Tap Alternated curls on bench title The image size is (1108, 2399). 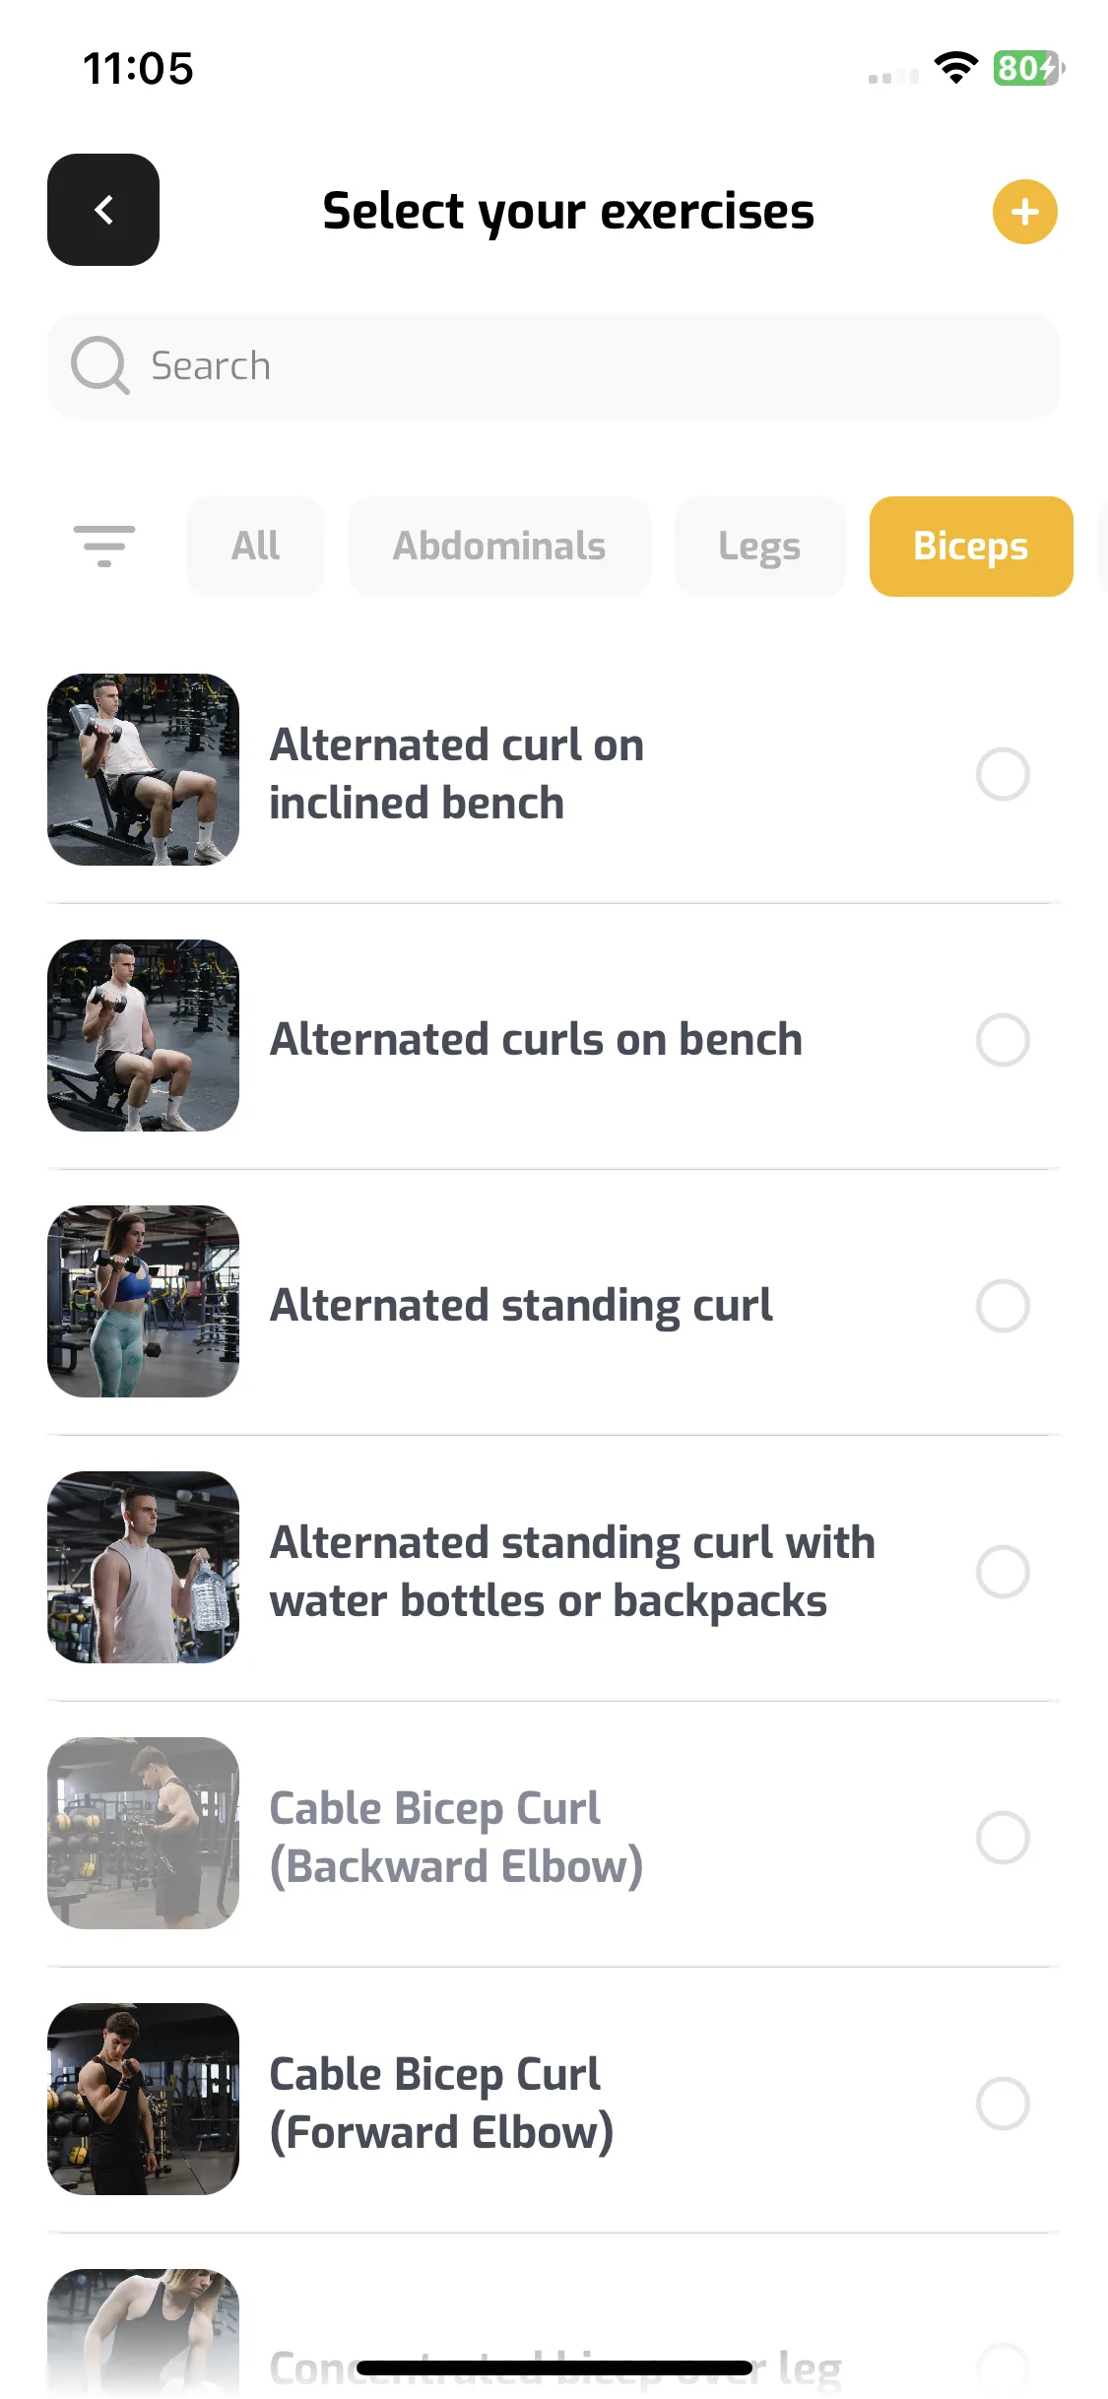click(x=536, y=1039)
